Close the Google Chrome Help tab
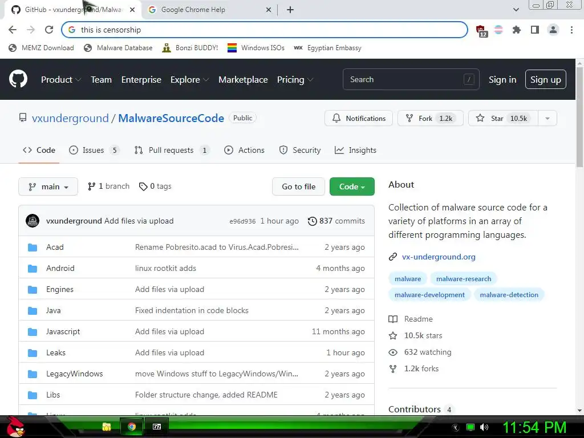Screen dimensions: 584x438 pos(269,10)
